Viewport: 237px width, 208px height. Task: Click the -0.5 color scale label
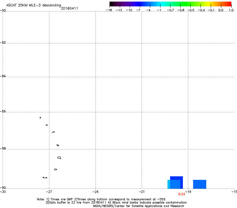[191, 10]
